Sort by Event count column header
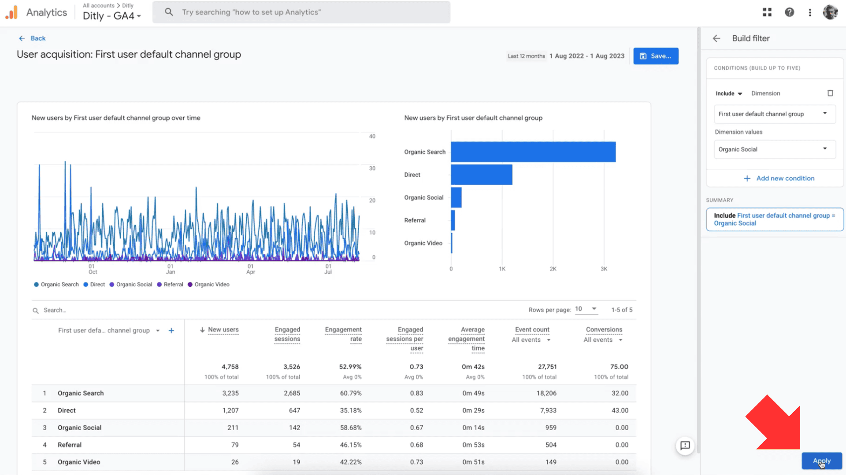846x475 pixels. pos(532,329)
